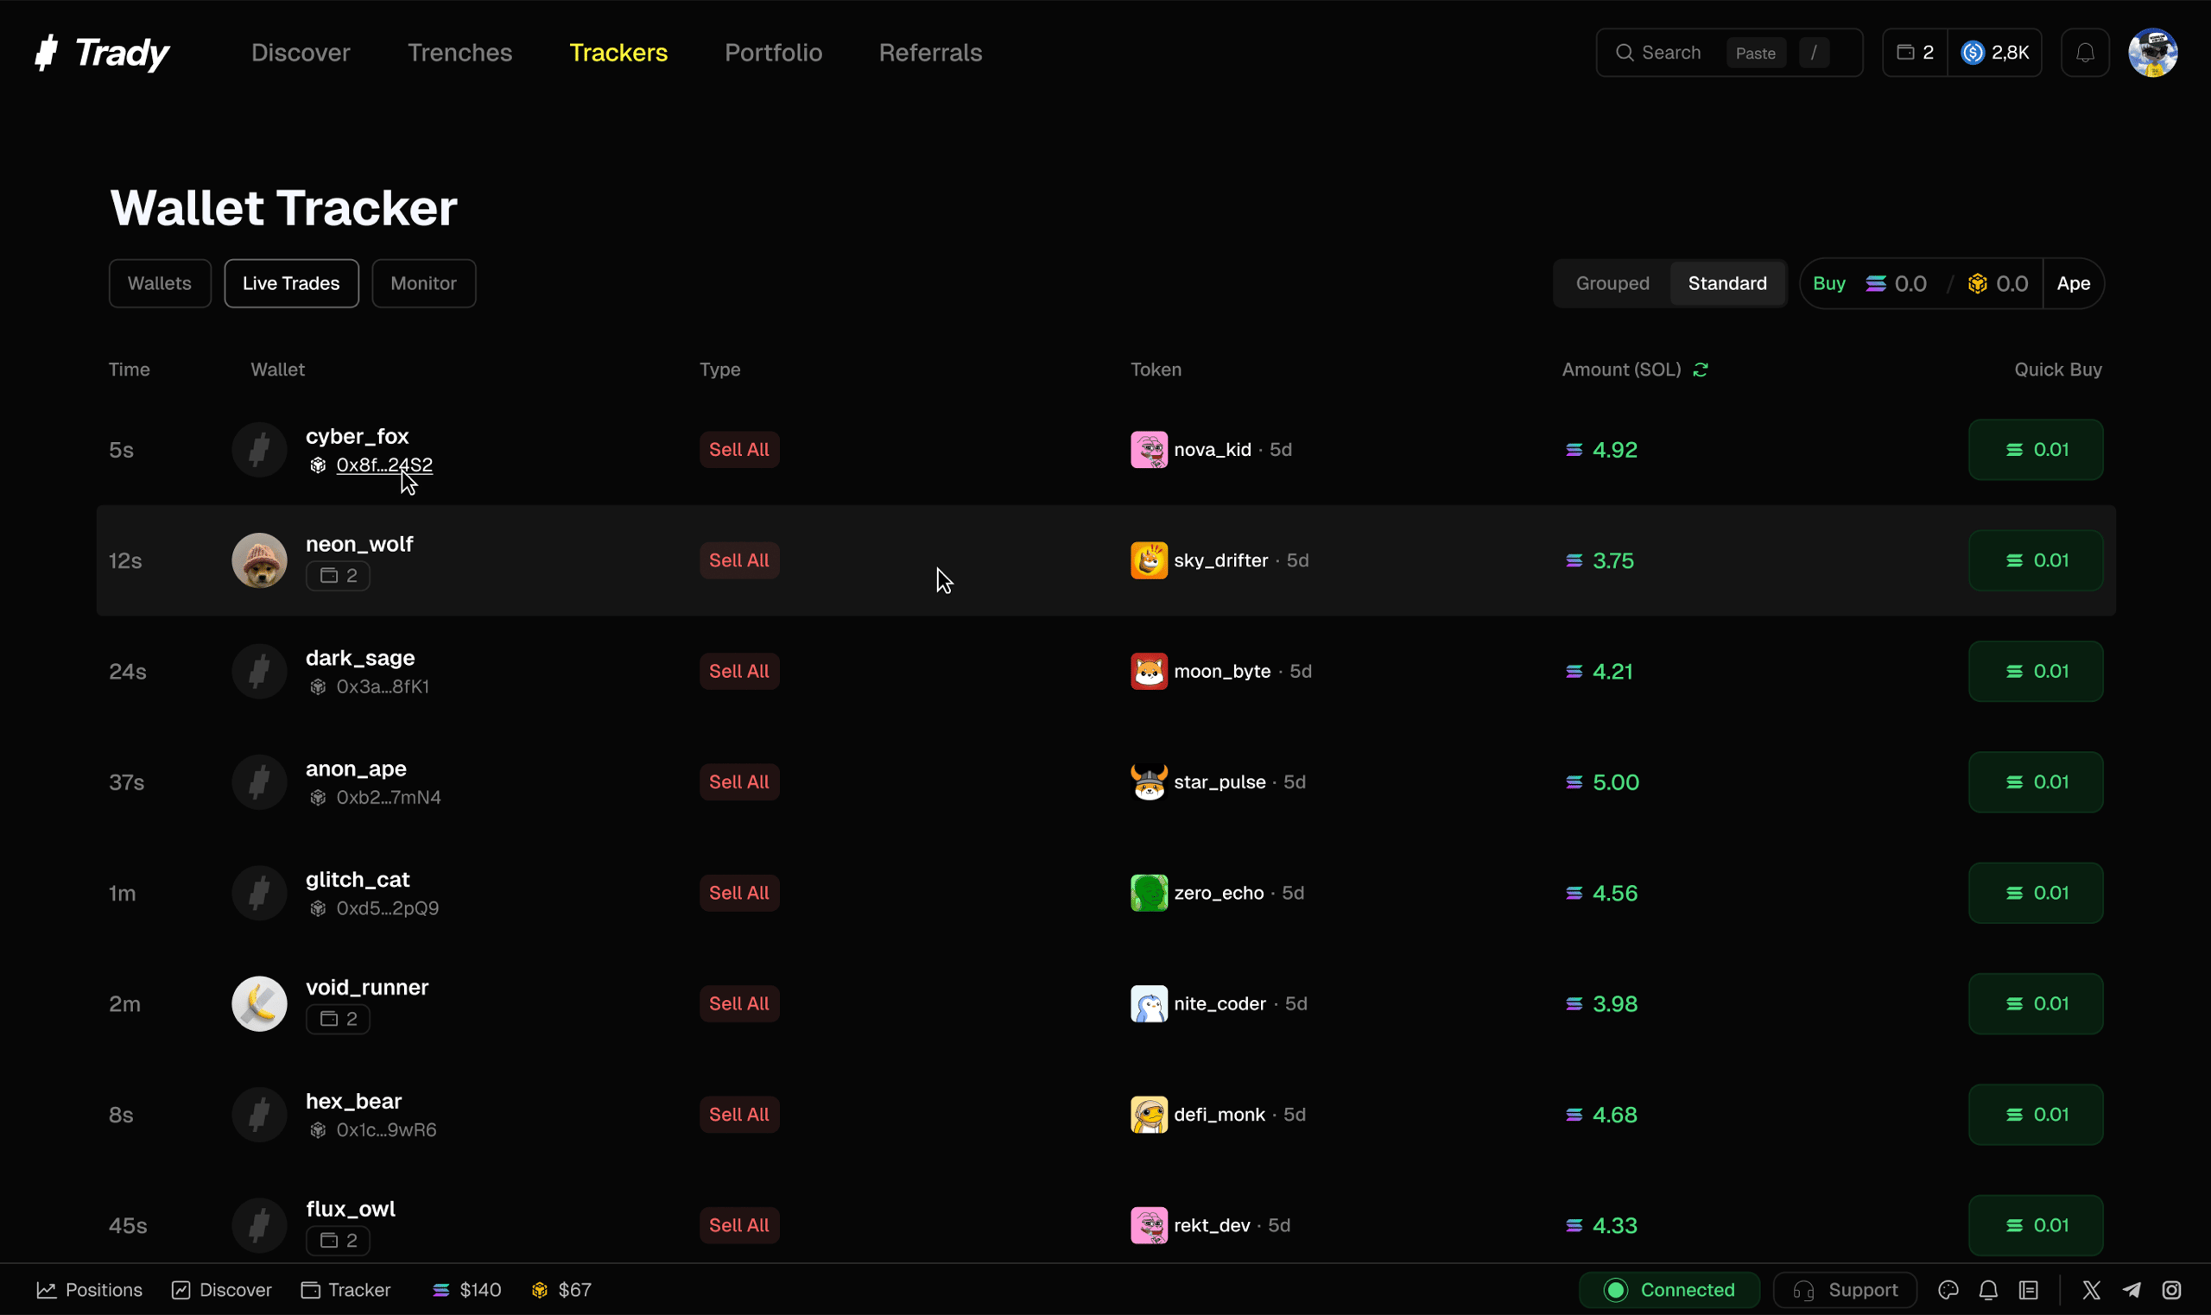Screen dimensions: 2211x1315
Task: Expand neon_wolf's 2 wallets badge
Action: 338,575
